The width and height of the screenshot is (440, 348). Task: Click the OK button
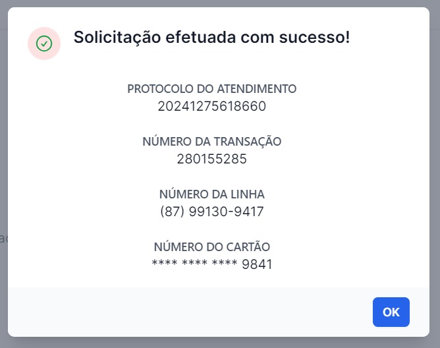(391, 312)
